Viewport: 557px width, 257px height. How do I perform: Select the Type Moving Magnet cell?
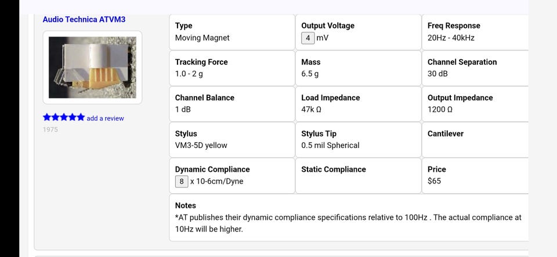tap(232, 32)
